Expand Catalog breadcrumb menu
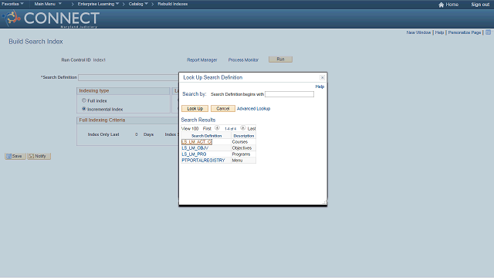Image resolution: width=494 pixels, height=278 pixels. 138,4
